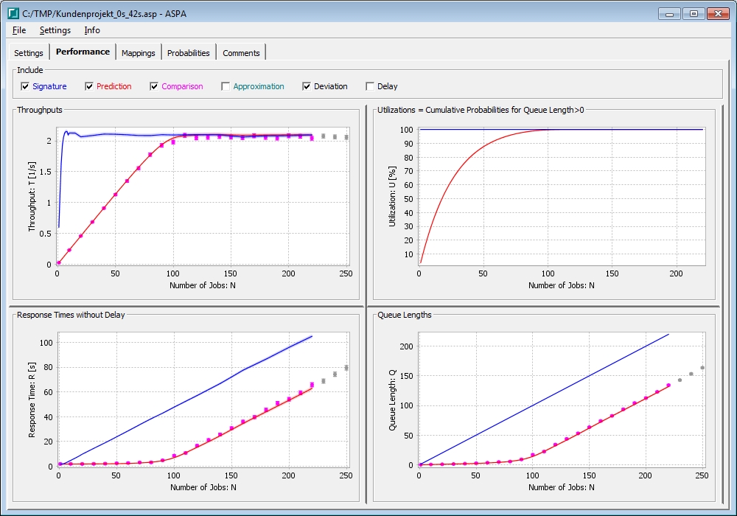Close the ASPA window
737x516 pixels.
click(718, 13)
